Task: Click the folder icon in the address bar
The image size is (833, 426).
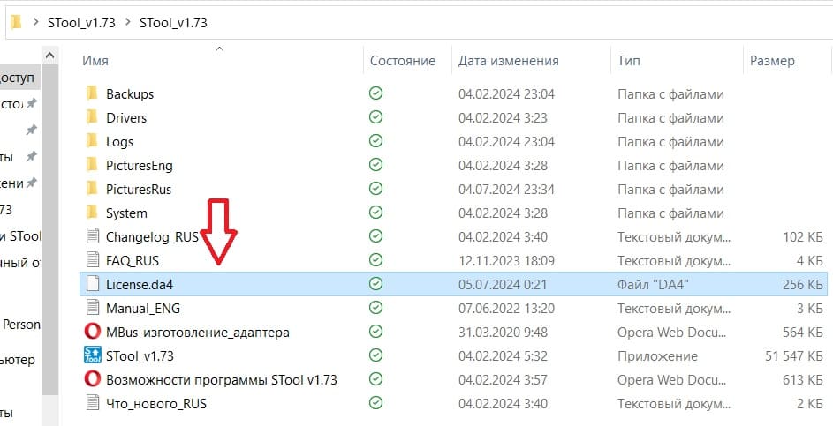Action: point(16,22)
